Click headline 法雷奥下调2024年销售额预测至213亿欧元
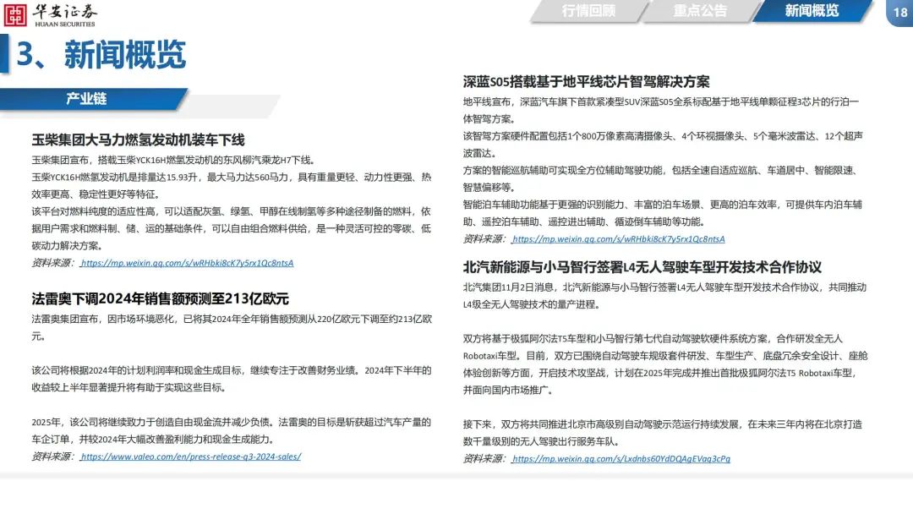 coord(160,298)
